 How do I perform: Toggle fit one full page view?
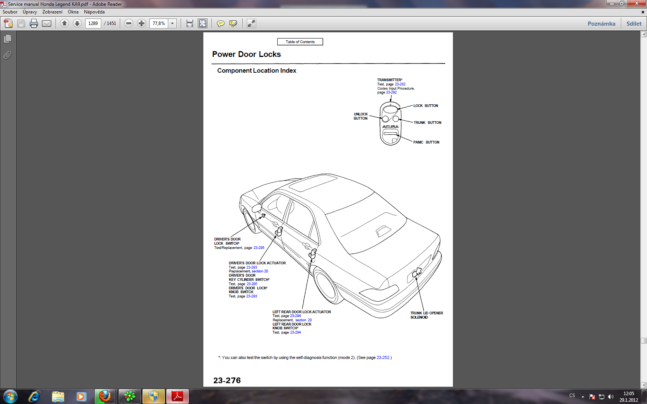click(203, 23)
